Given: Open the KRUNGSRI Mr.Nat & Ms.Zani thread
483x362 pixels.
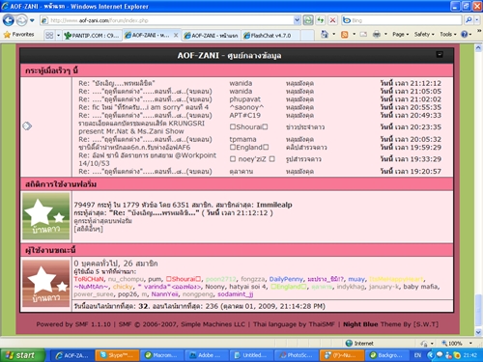Looking at the screenshot, I should point(142,127).
